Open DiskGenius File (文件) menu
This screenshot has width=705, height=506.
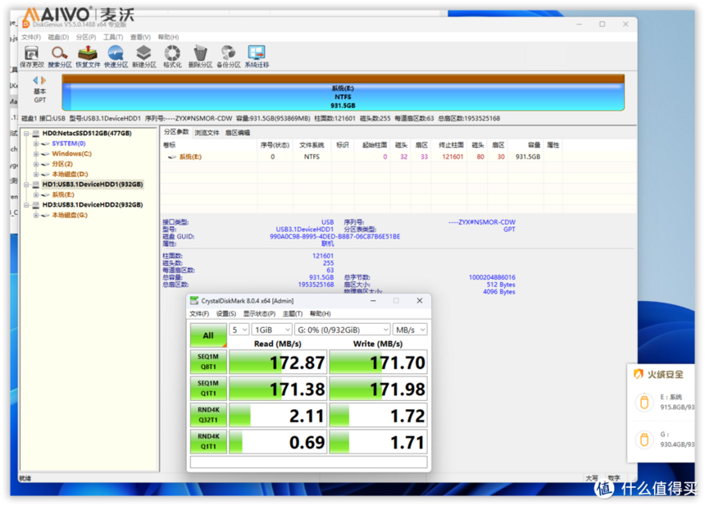coord(31,37)
